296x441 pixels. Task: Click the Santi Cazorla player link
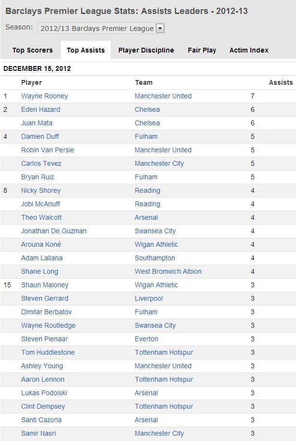click(41, 420)
